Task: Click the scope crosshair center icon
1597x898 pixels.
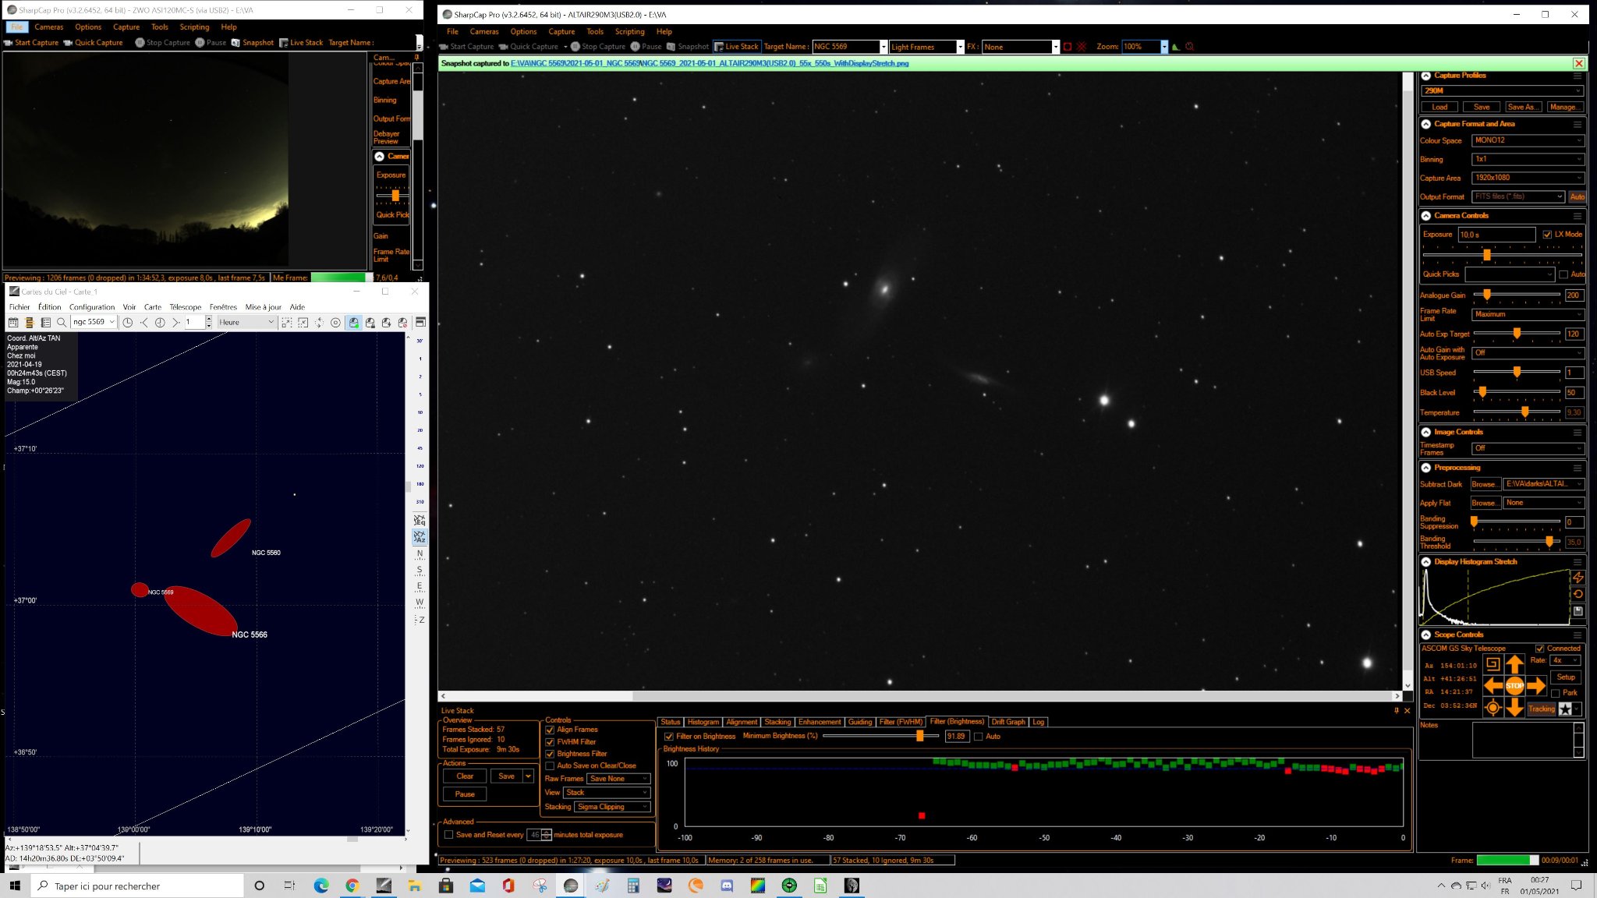Action: point(1493,708)
